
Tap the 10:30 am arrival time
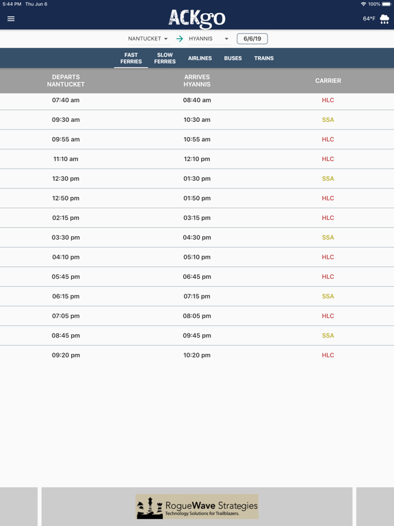coord(197,120)
